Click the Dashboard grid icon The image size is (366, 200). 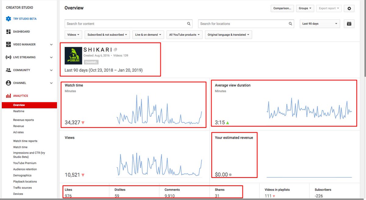pos(8,32)
